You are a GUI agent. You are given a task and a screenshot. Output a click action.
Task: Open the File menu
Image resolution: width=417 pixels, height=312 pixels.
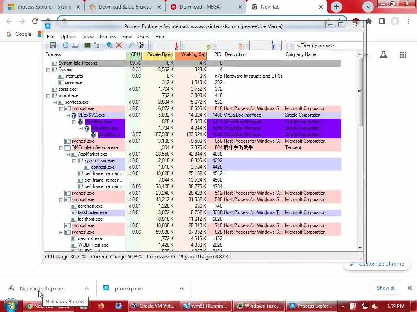(50, 37)
